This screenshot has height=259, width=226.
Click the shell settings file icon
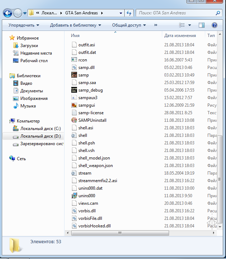tap(74, 135)
